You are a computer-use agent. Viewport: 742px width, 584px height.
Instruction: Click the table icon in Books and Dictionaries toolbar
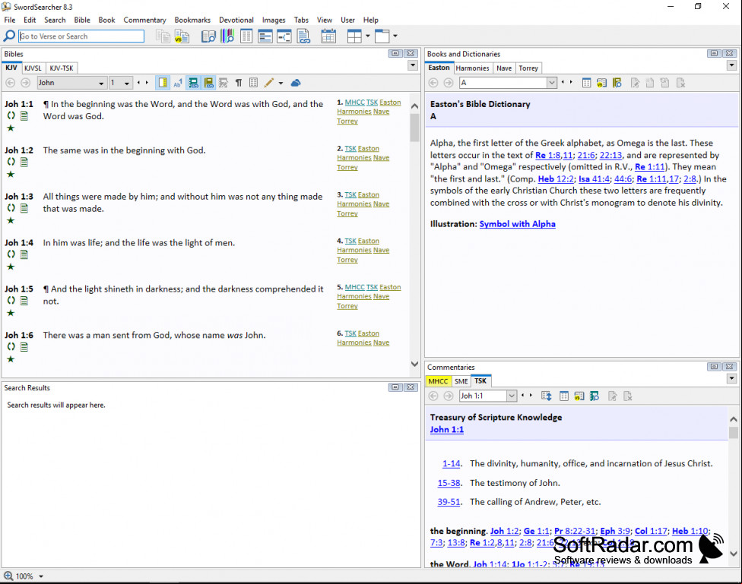pyautogui.click(x=586, y=84)
